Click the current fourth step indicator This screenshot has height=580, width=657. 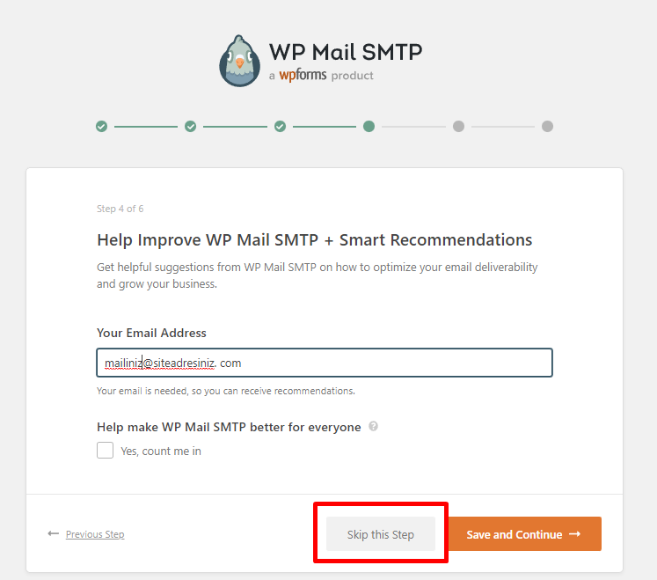[x=369, y=127]
